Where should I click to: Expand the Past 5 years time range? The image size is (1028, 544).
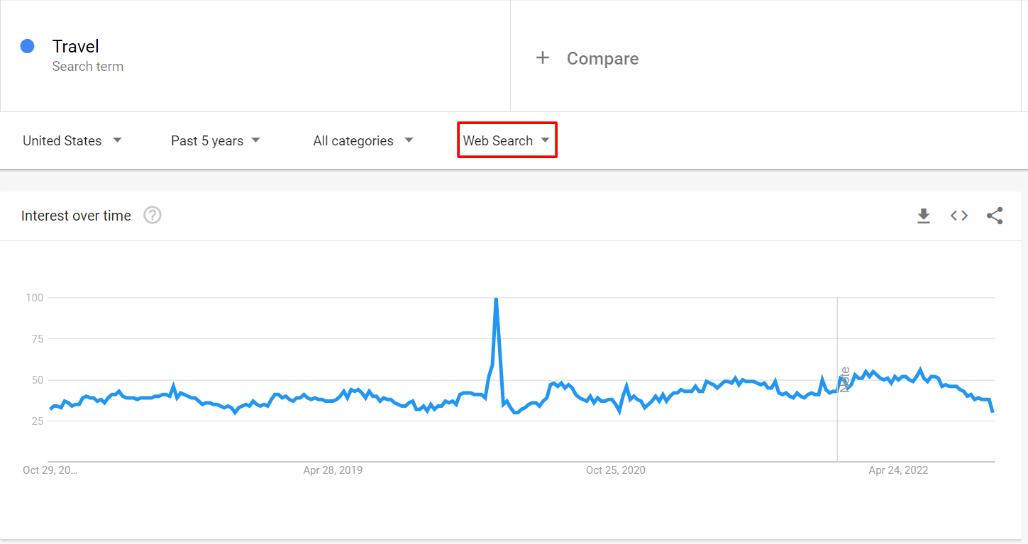coord(216,140)
